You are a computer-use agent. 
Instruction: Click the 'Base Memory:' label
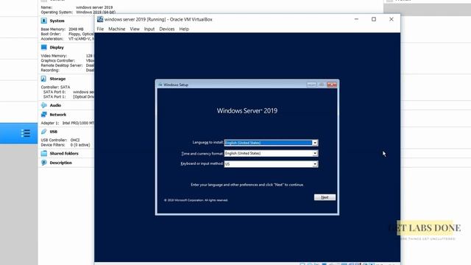53,29
